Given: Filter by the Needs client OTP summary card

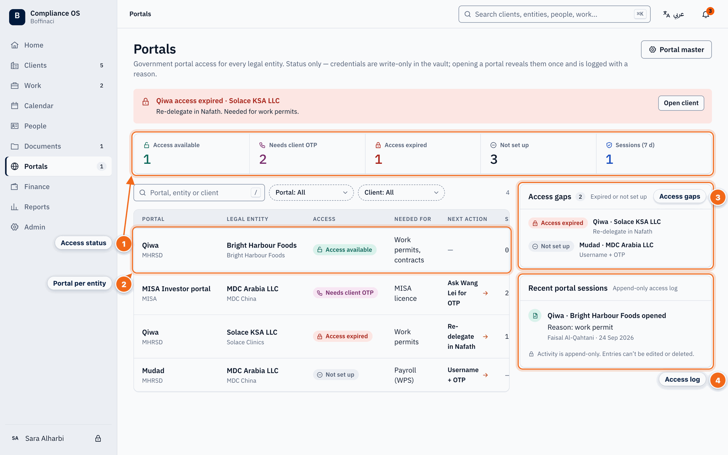Looking at the screenshot, I should (307, 154).
